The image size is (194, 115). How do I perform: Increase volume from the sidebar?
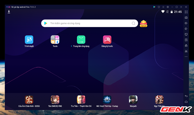[186, 23]
